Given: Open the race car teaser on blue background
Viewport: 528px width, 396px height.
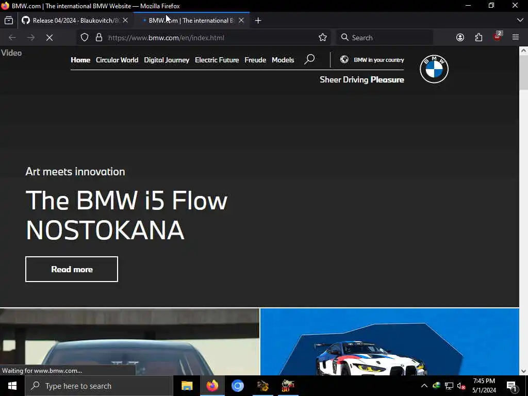Looking at the screenshot, I should [x=390, y=341].
